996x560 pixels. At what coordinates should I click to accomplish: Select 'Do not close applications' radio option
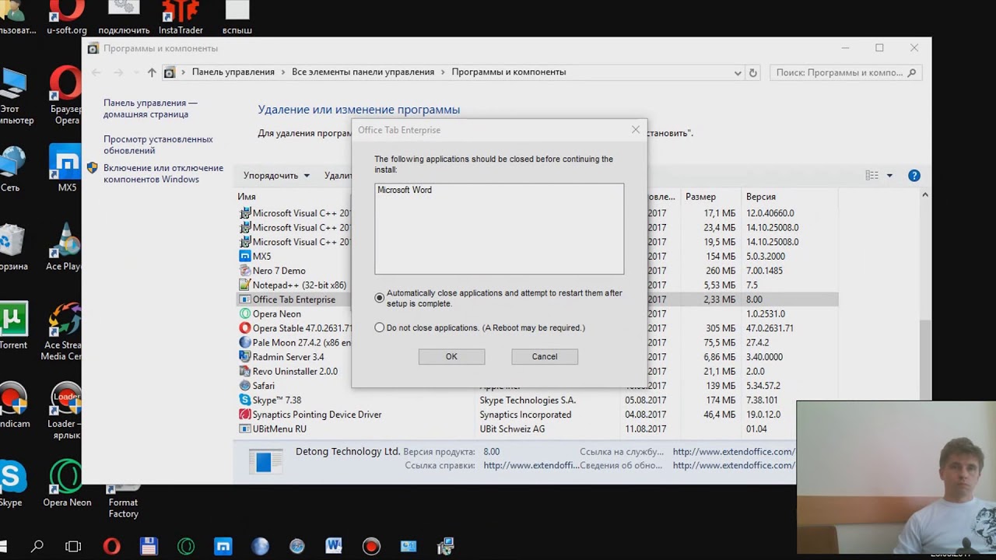(x=380, y=327)
